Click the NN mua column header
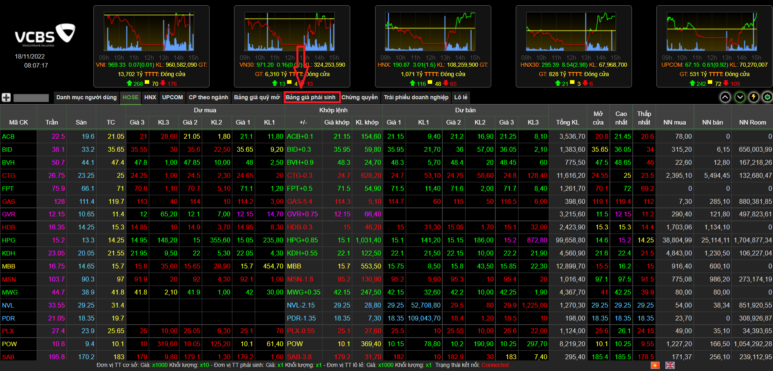This screenshot has height=371, width=773. pos(675,122)
